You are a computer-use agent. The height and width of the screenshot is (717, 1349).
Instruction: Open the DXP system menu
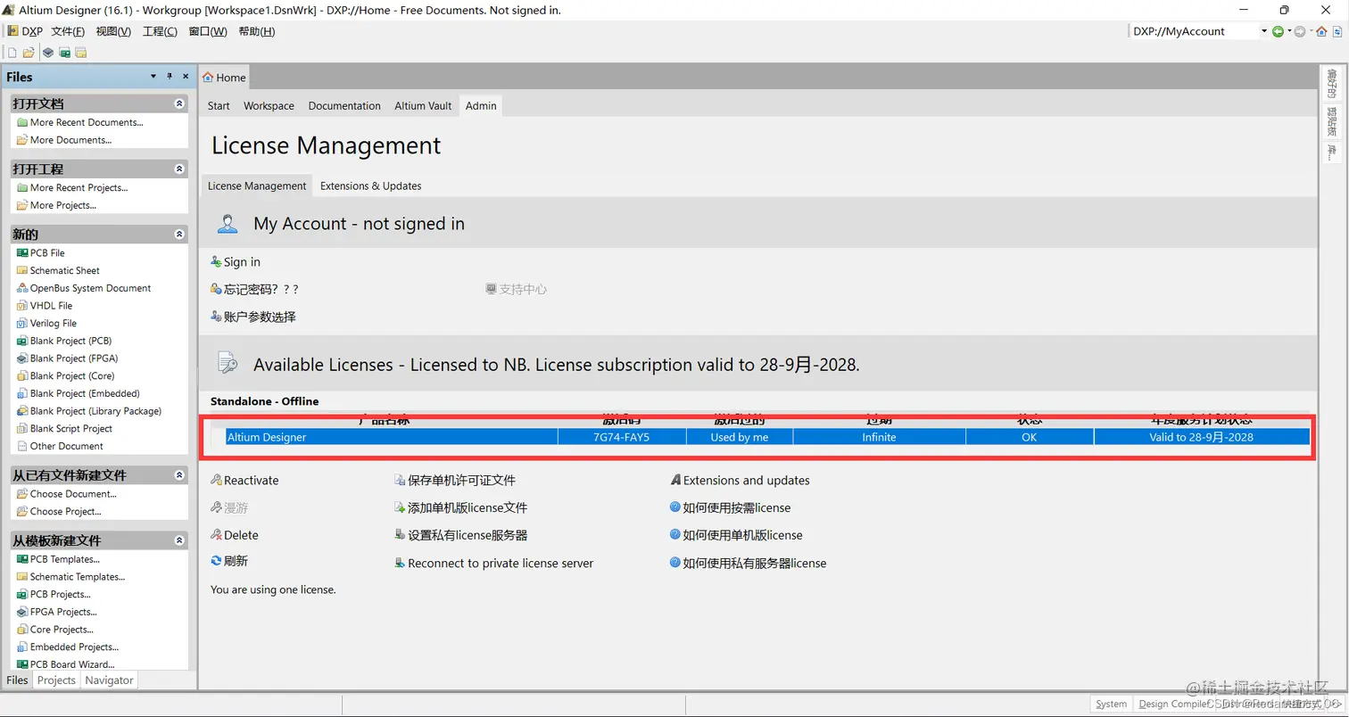(25, 31)
